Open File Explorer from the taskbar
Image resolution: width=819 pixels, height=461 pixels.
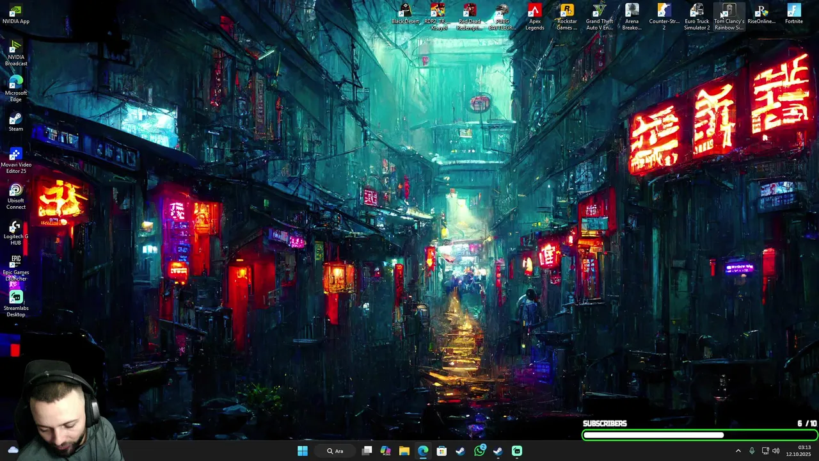[404, 451]
